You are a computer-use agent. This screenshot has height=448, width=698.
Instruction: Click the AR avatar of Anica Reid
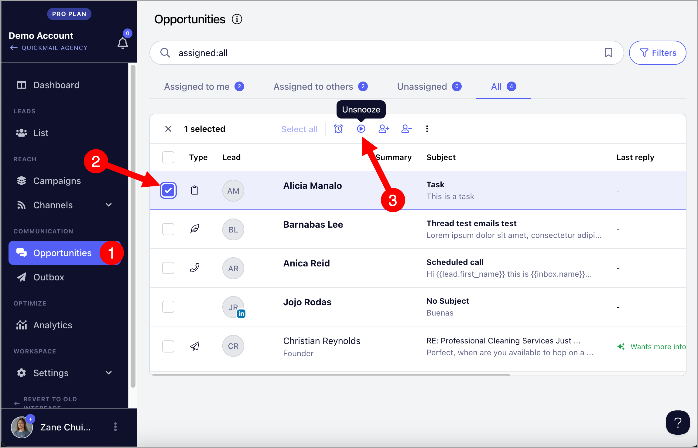(233, 268)
